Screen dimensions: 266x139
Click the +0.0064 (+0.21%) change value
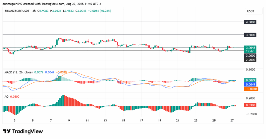(99, 11)
